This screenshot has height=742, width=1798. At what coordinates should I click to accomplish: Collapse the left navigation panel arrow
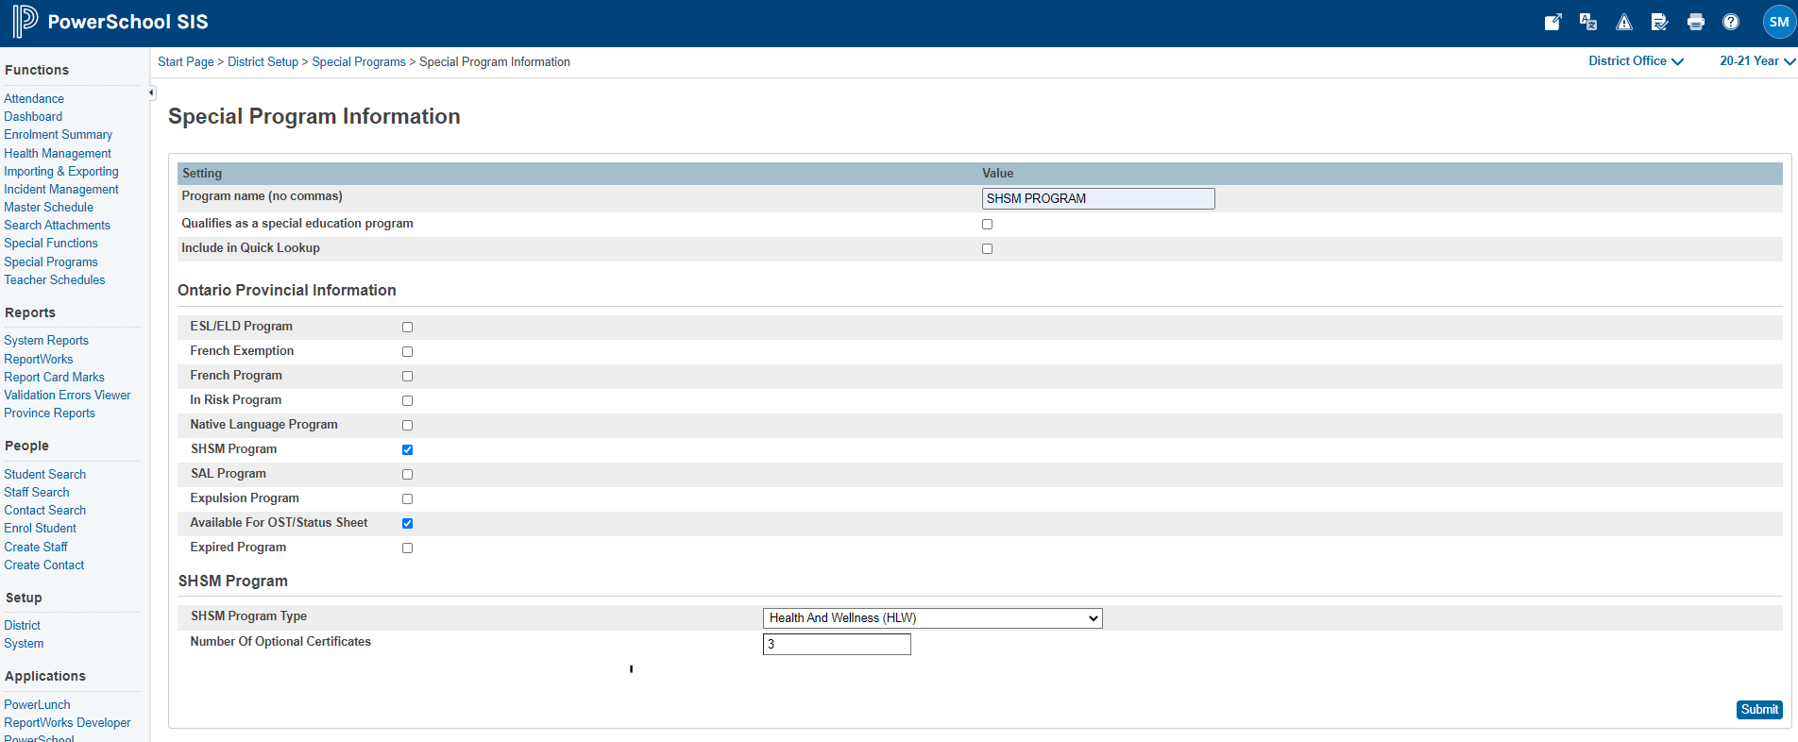click(x=151, y=93)
